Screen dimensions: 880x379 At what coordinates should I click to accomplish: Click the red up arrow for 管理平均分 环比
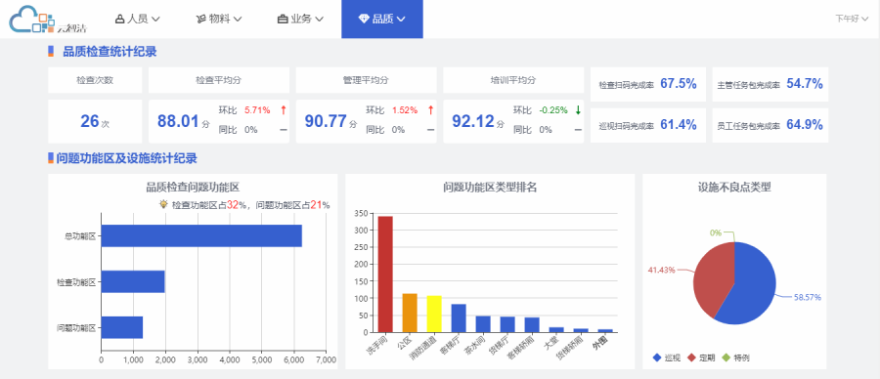[x=430, y=110]
